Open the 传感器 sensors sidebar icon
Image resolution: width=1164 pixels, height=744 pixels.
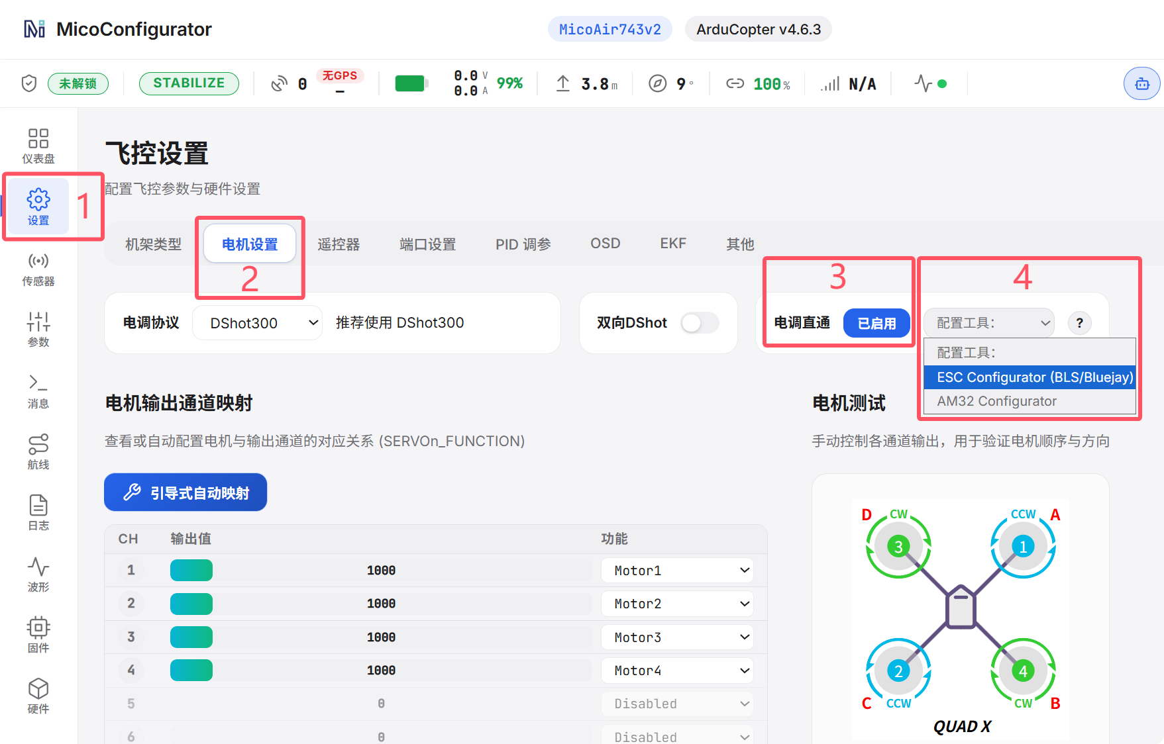click(x=38, y=269)
